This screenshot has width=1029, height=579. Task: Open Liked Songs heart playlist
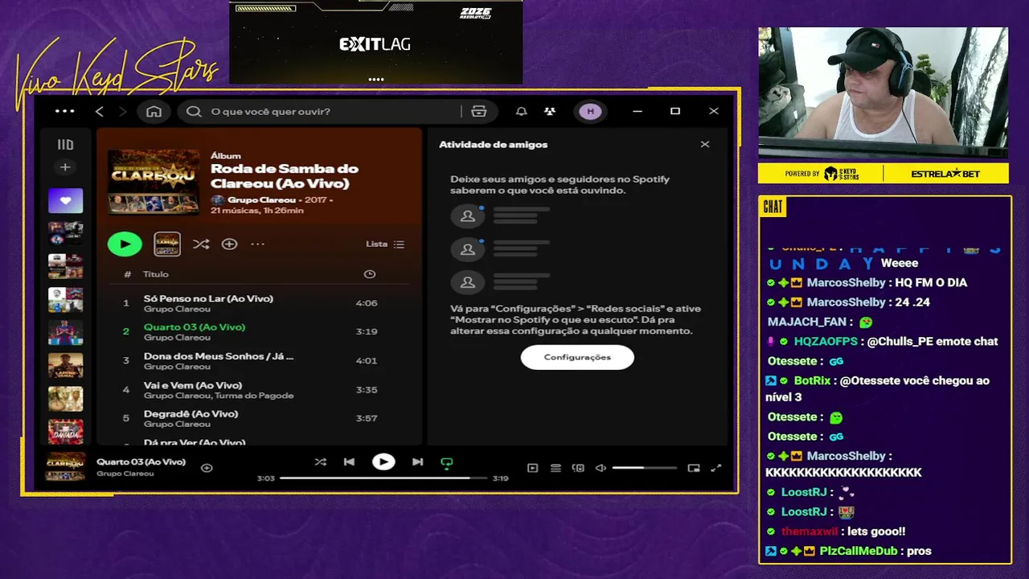click(x=65, y=200)
